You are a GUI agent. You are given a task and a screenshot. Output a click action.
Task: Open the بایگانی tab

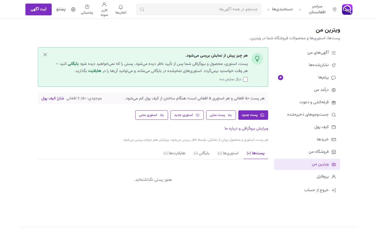click(x=202, y=153)
